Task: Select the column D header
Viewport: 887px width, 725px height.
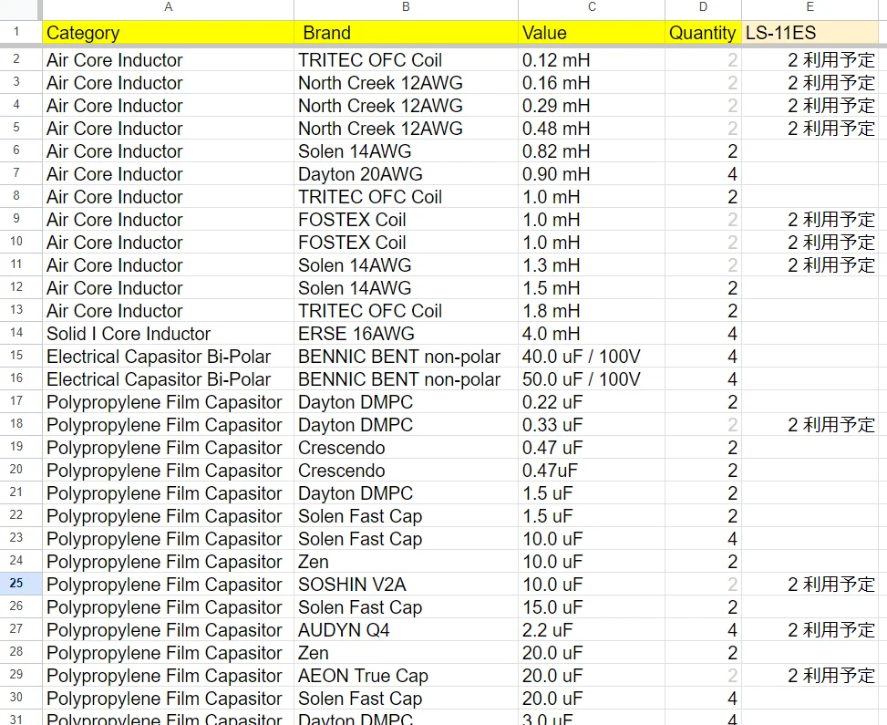Action: tap(703, 7)
